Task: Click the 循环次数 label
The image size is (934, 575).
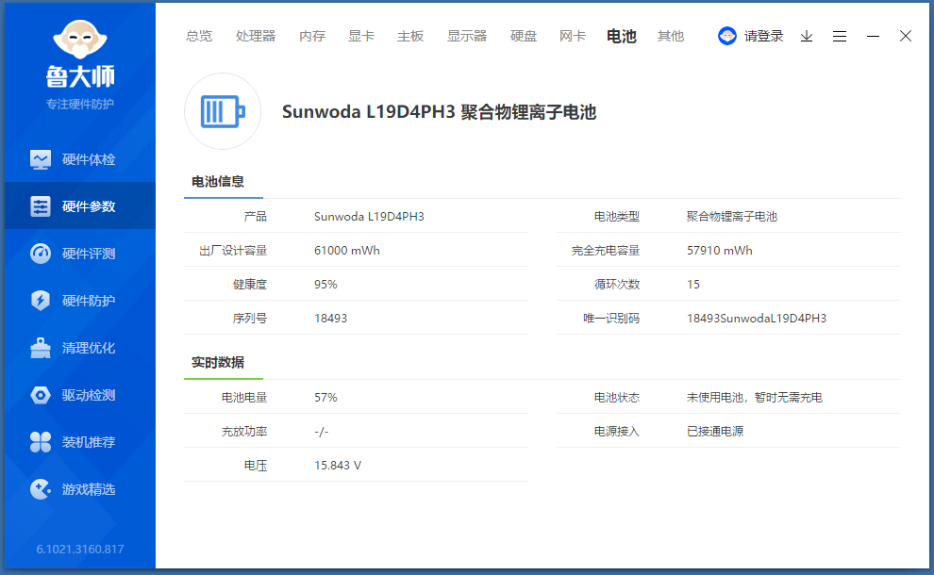Action: 617,284
